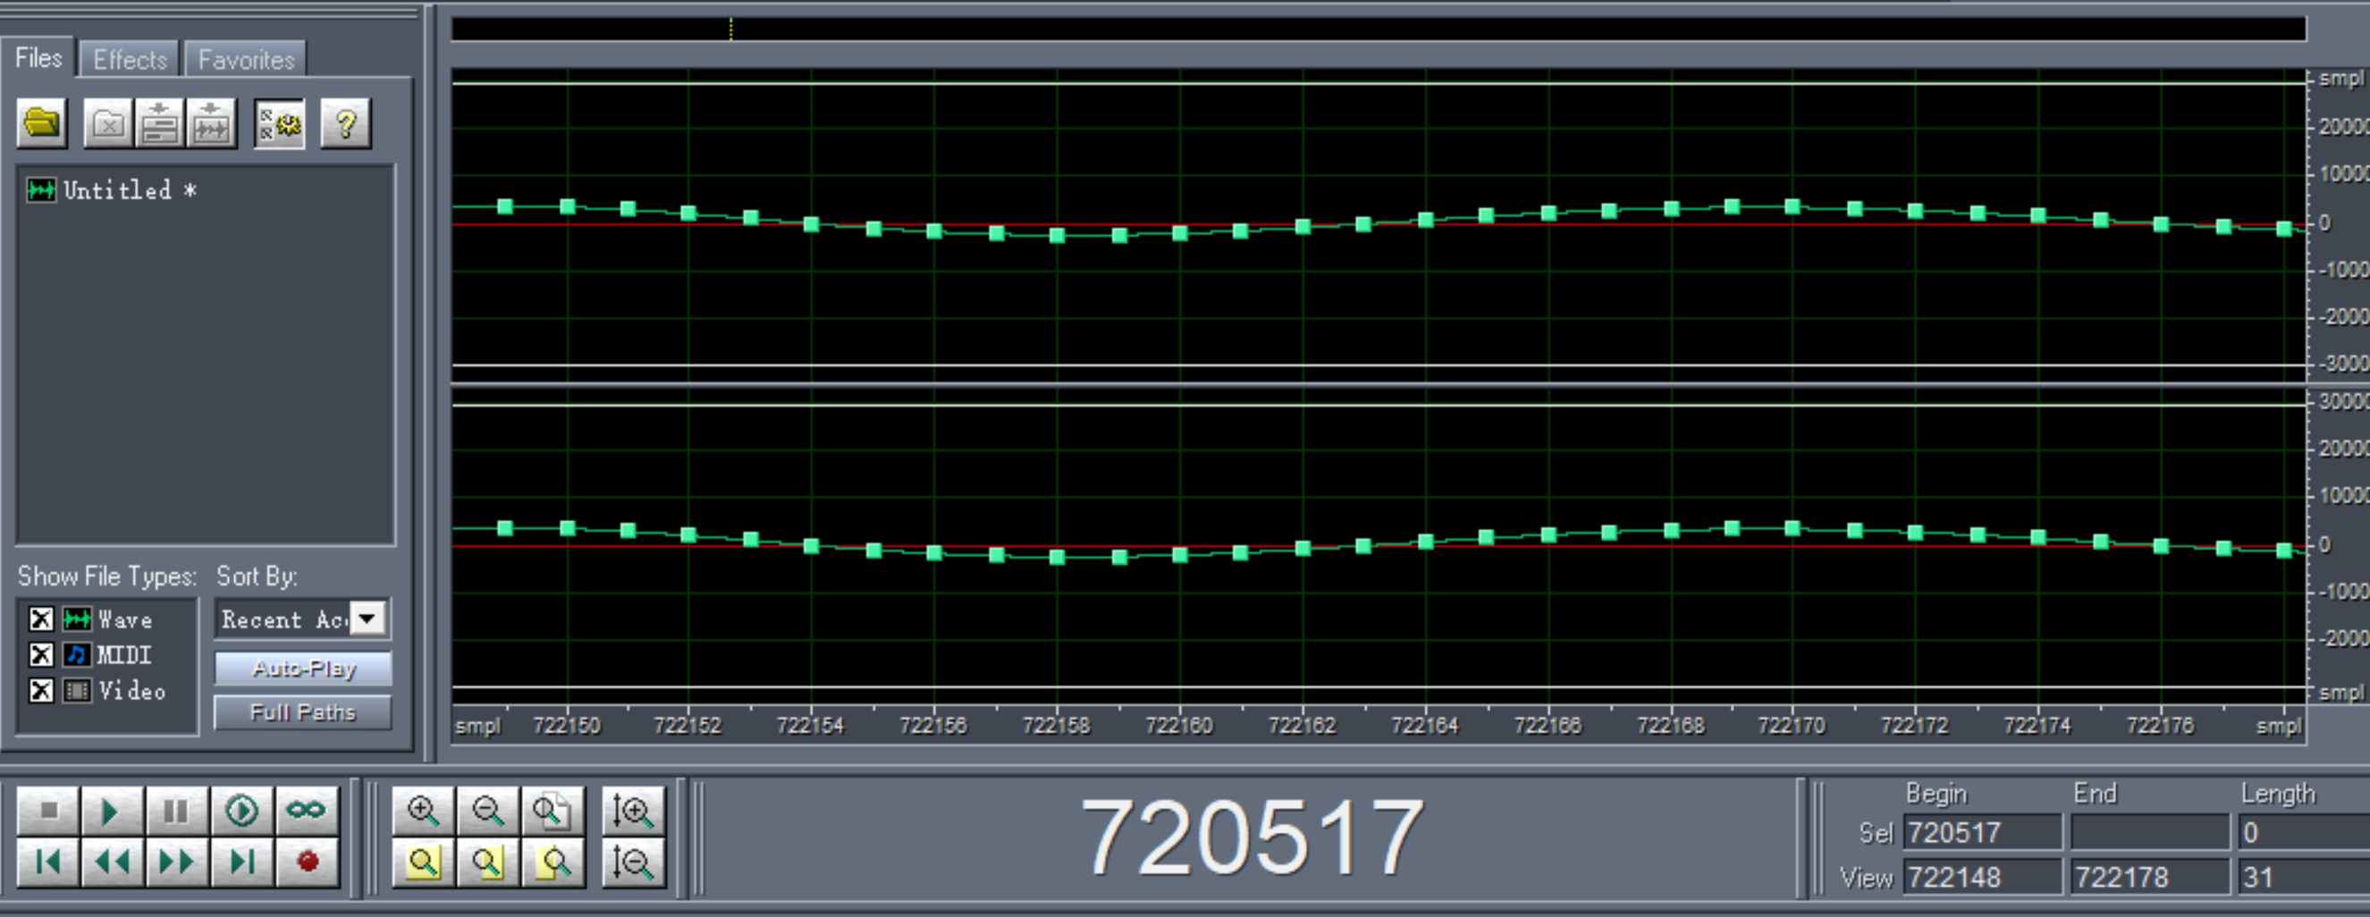Click the 722160 label on the time ruler
2370x917 pixels.
click(1178, 726)
